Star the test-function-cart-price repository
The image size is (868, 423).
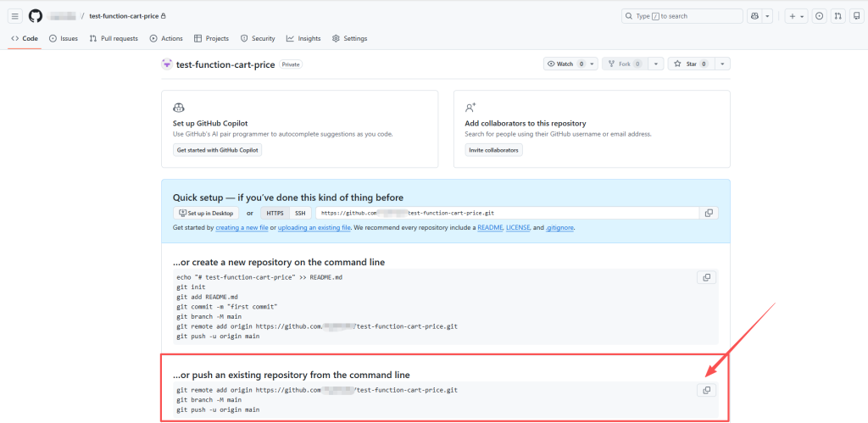pyautogui.click(x=688, y=64)
